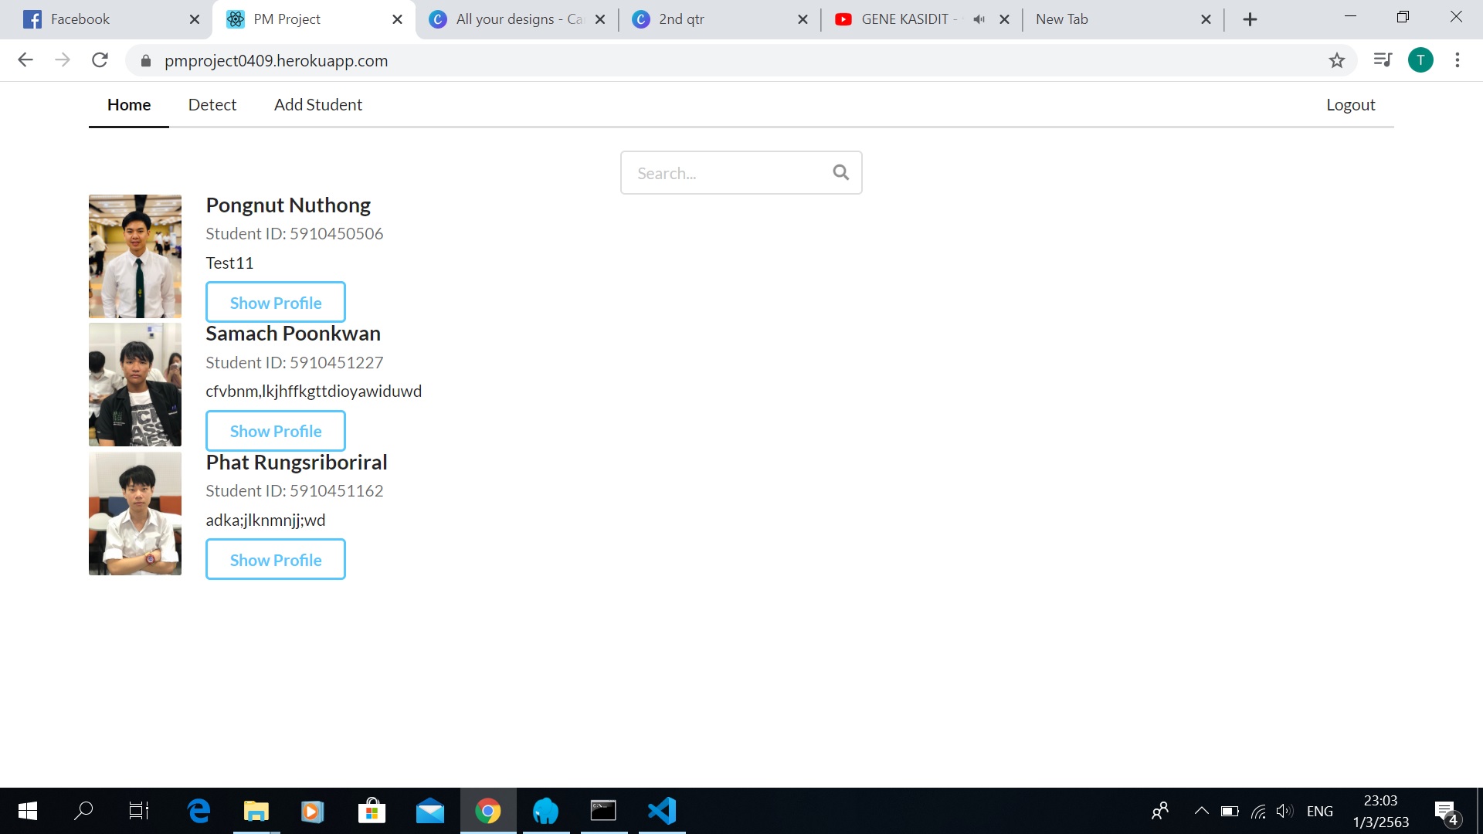
Task: Open the blue elephant app in taskbar
Action: click(546, 811)
